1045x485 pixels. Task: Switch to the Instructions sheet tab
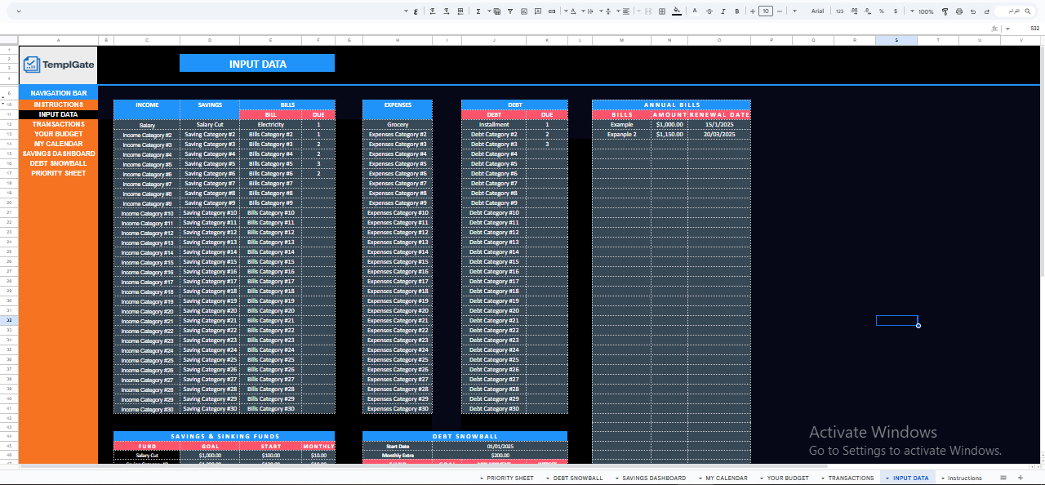point(964,478)
